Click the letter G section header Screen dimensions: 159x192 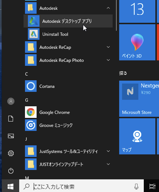click(27, 100)
